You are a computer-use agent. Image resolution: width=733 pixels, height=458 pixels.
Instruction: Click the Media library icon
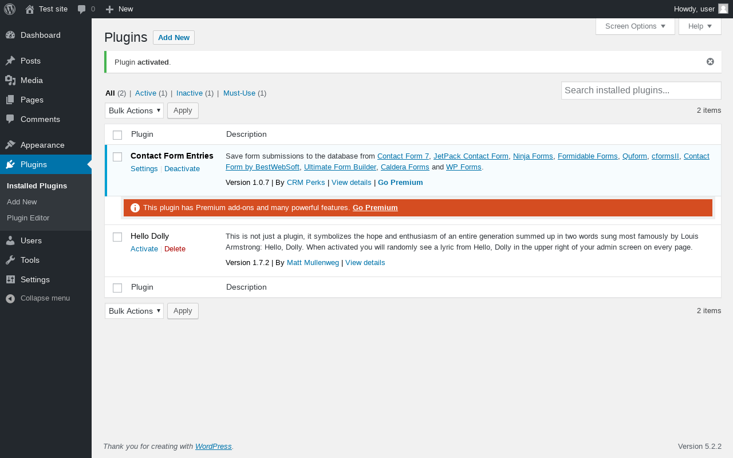[10, 80]
